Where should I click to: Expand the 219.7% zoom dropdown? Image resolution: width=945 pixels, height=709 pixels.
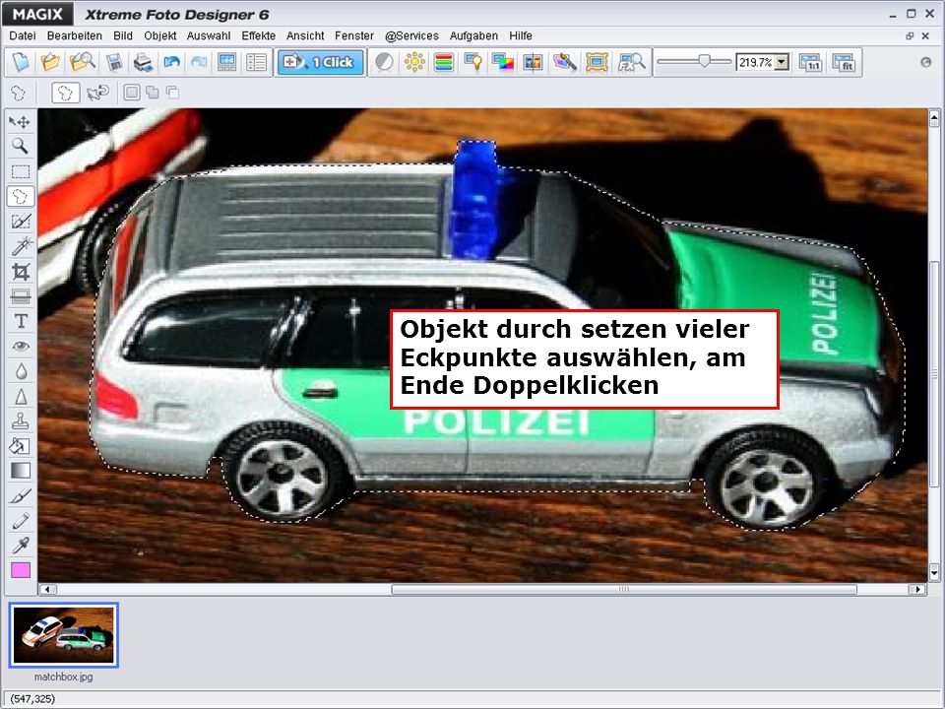782,62
